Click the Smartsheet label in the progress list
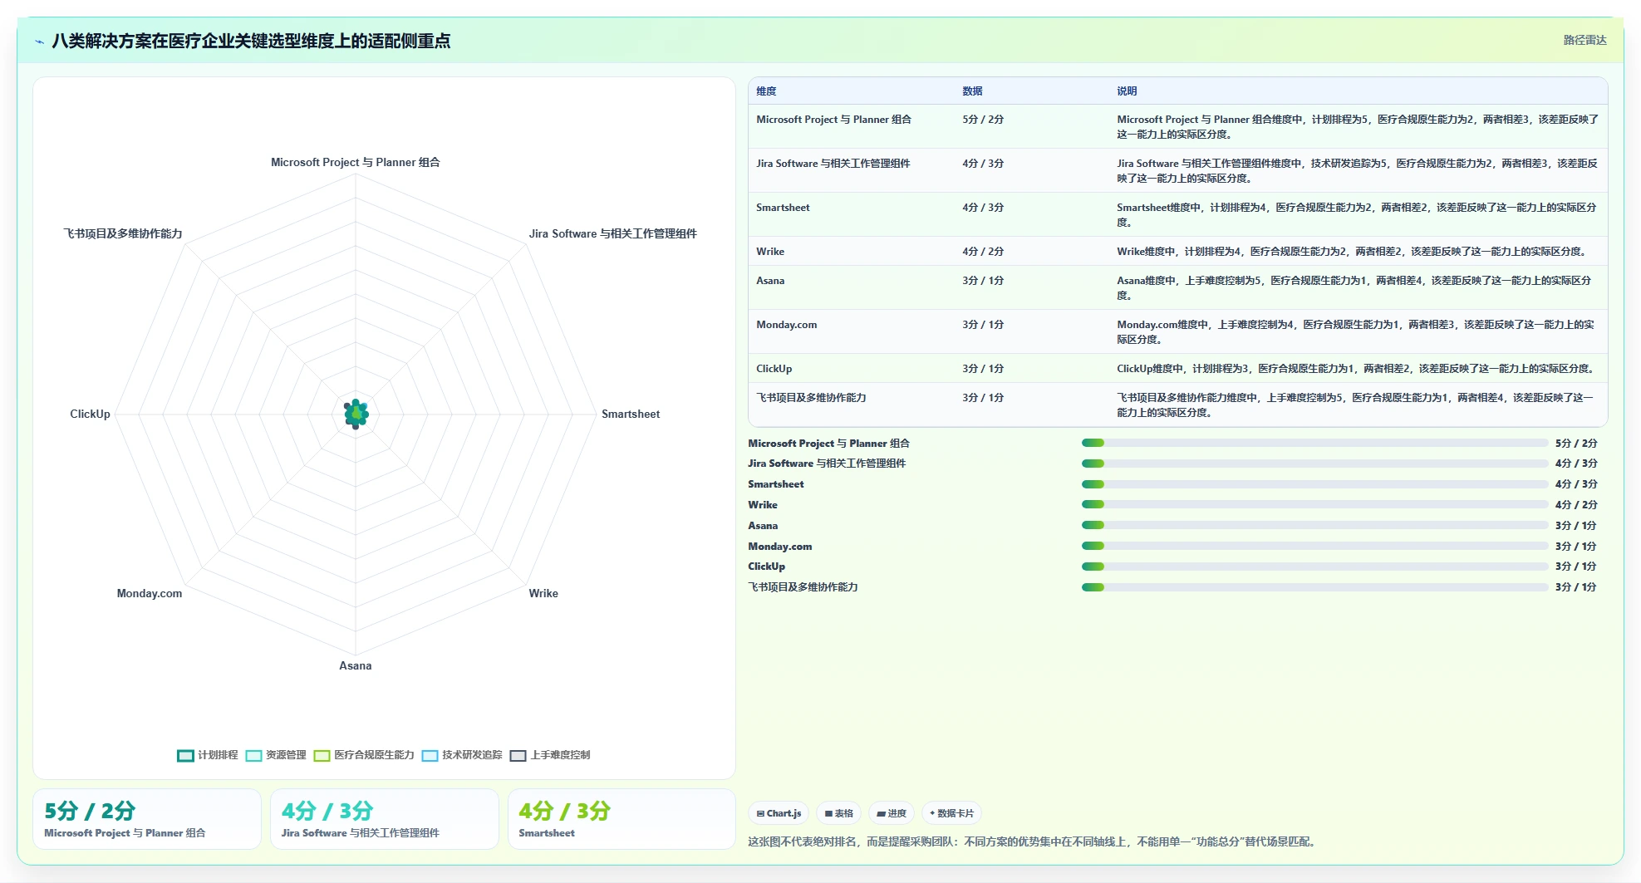This screenshot has width=1641, height=883. pos(776,484)
